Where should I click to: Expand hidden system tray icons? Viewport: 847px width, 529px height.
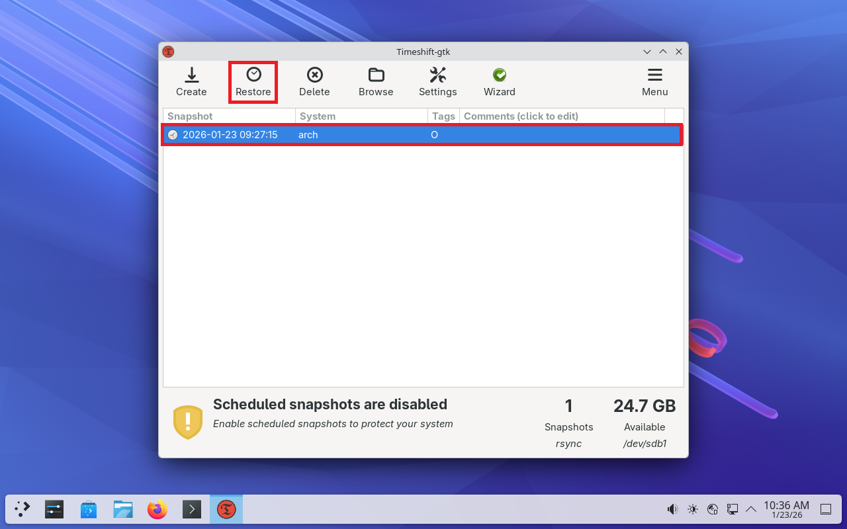[751, 509]
